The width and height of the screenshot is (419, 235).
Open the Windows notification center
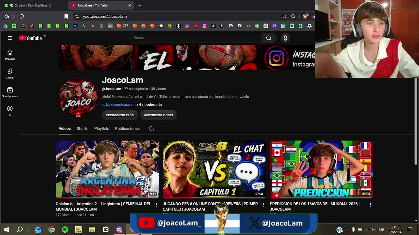410,230
